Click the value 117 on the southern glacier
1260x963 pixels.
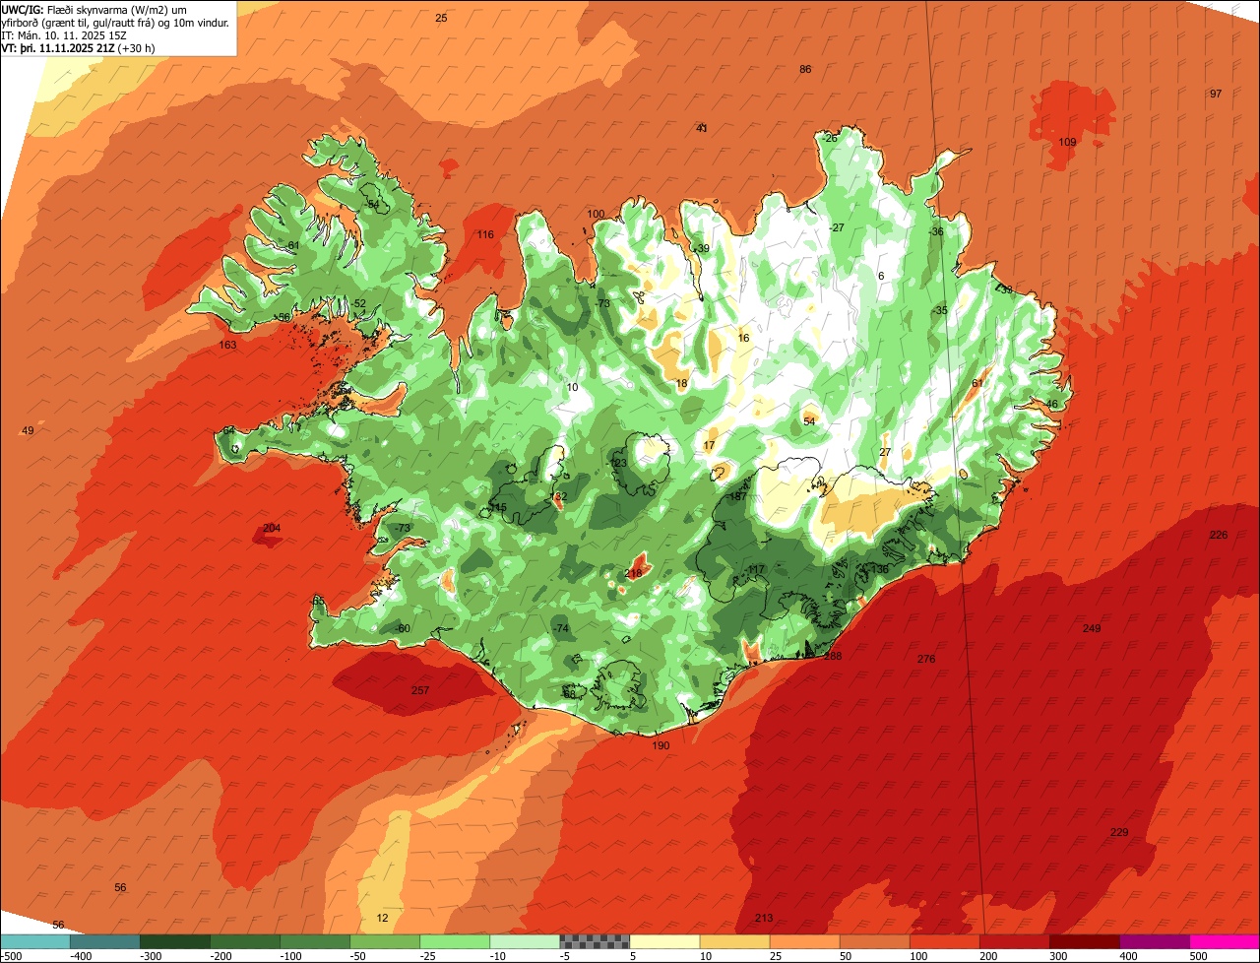point(756,570)
